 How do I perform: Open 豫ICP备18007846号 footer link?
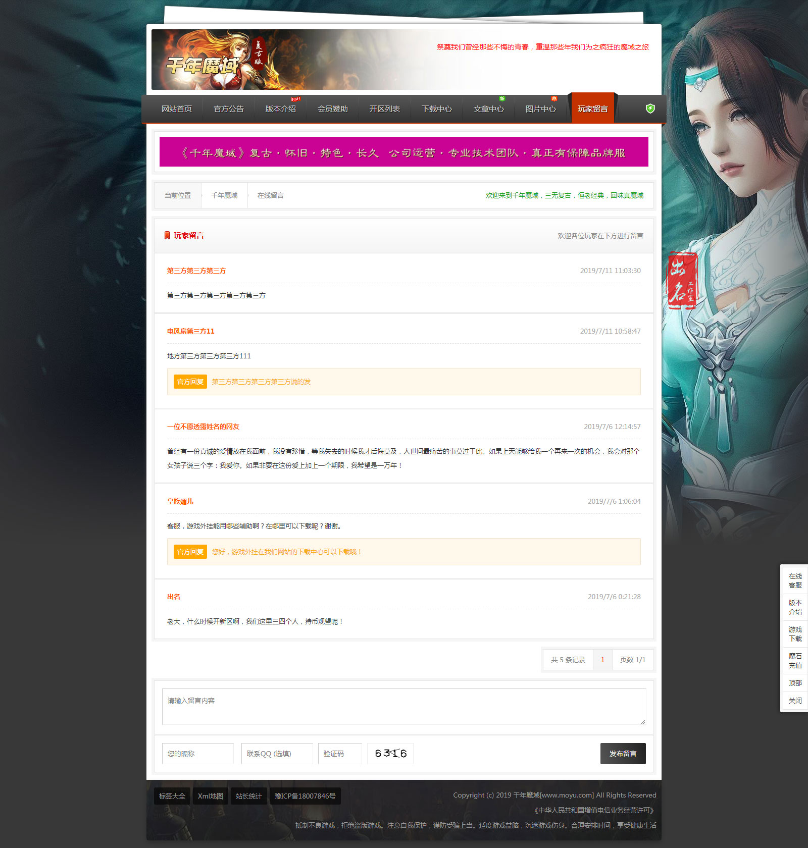[305, 796]
